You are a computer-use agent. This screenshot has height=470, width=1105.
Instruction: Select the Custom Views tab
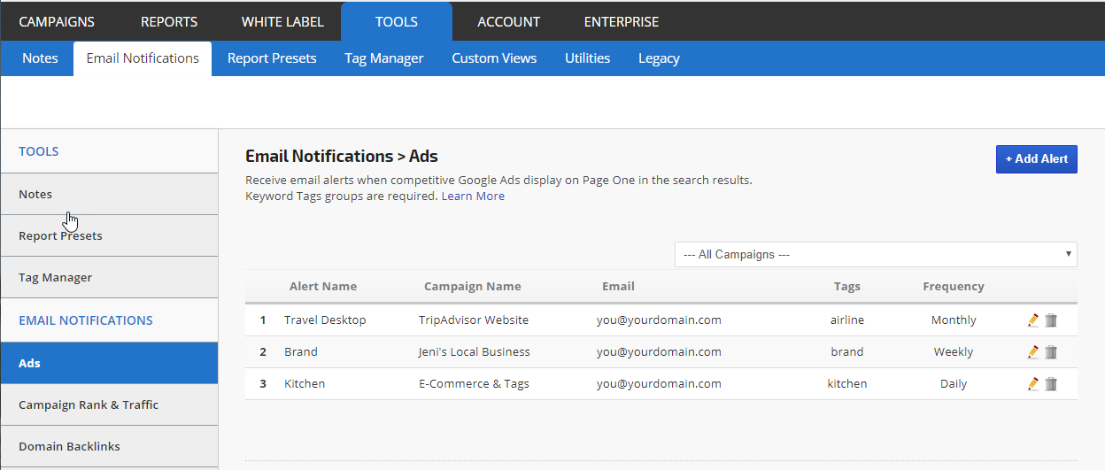pyautogui.click(x=494, y=58)
